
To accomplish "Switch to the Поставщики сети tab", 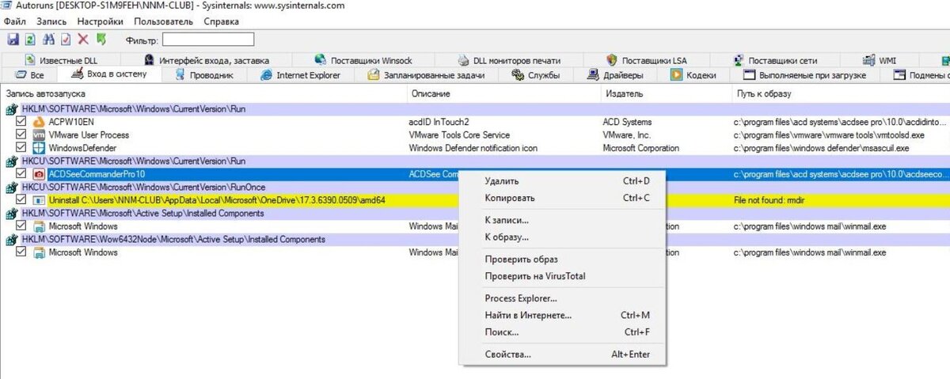I will click(775, 60).
